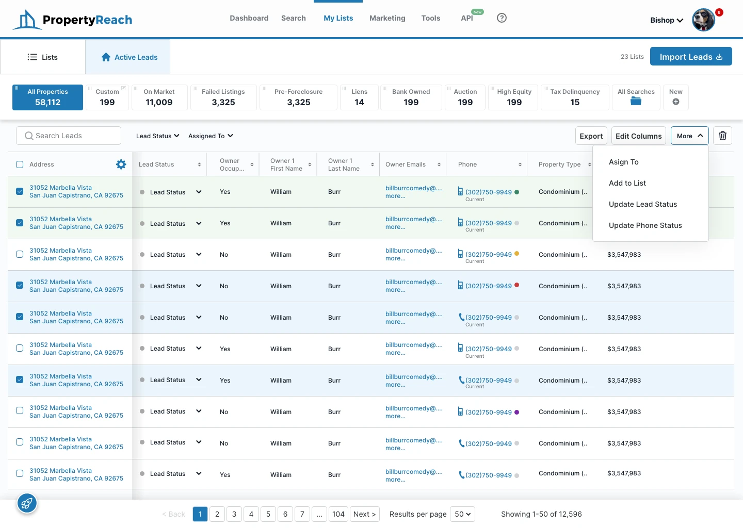Click the sort arrows on Owner Occup column
This screenshot has width=743, height=528.
tap(252, 164)
